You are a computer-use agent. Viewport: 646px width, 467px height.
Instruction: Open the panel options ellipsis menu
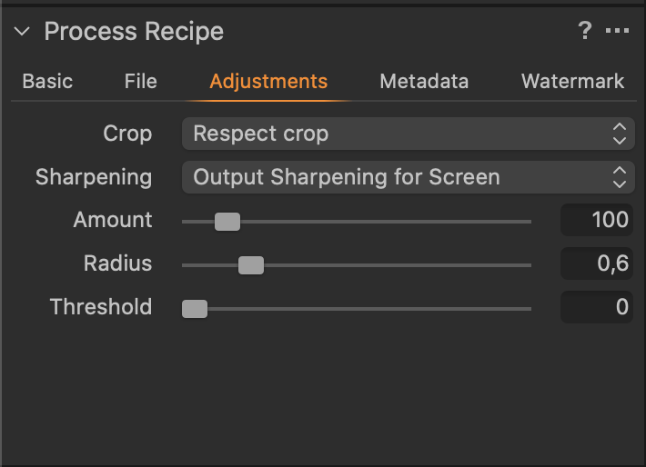coord(618,32)
